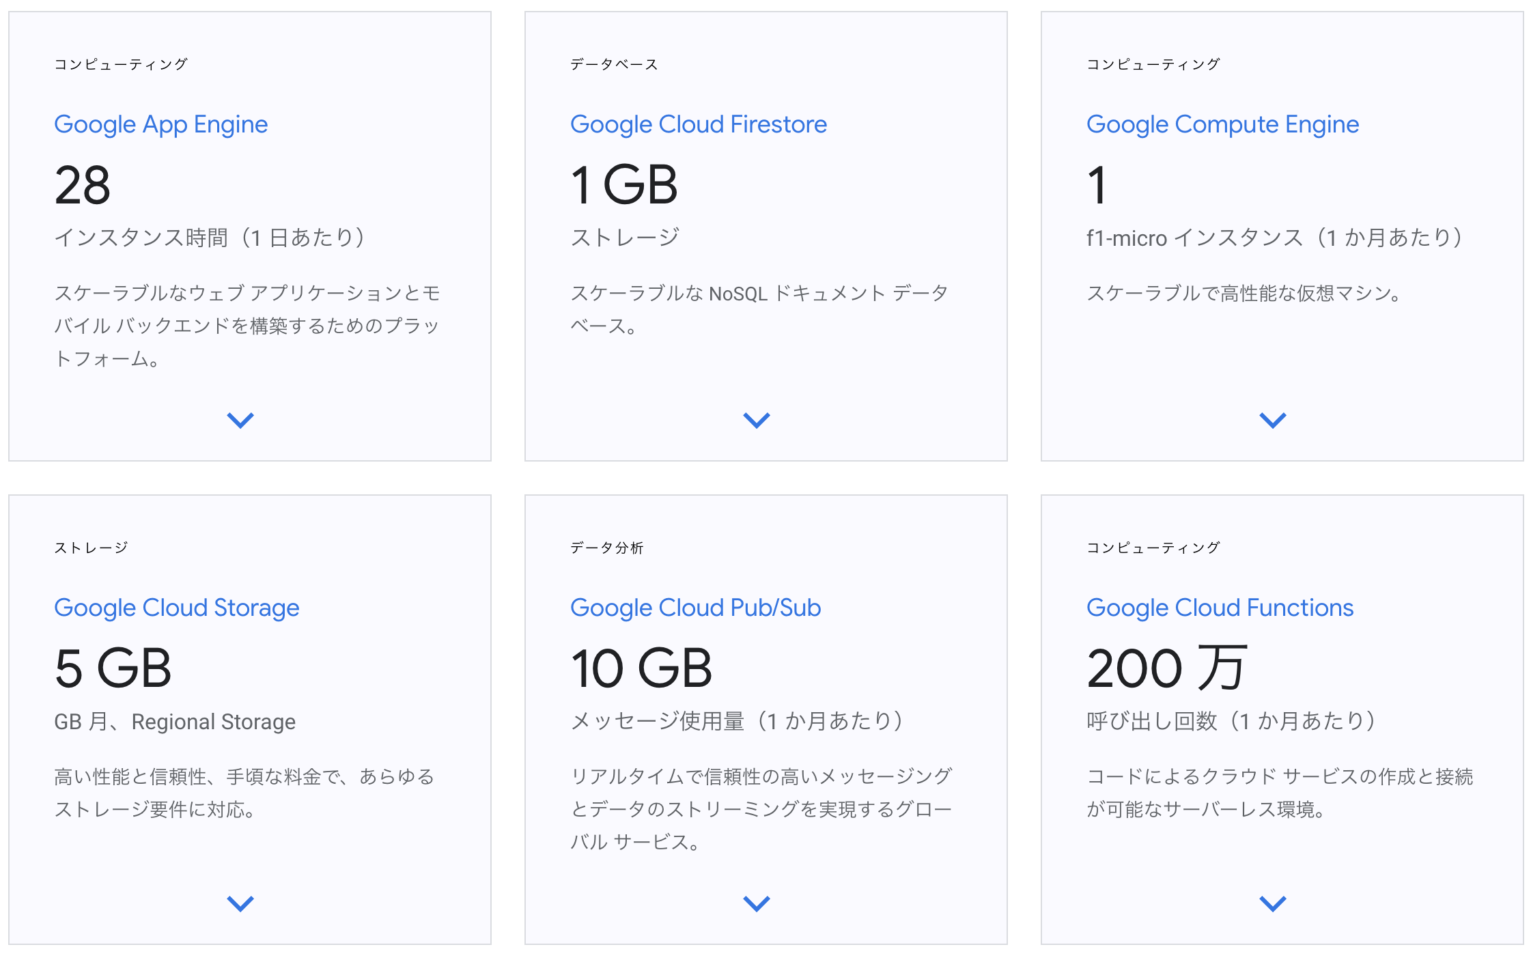
Task: Click 'コンピューティング' label on App Engine card
Action: 121,64
